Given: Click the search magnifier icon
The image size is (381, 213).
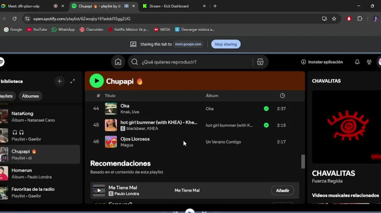Looking at the screenshot, I should [135, 62].
